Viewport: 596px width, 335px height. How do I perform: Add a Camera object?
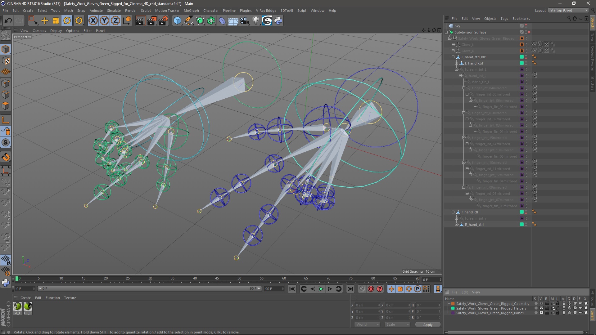(245, 21)
